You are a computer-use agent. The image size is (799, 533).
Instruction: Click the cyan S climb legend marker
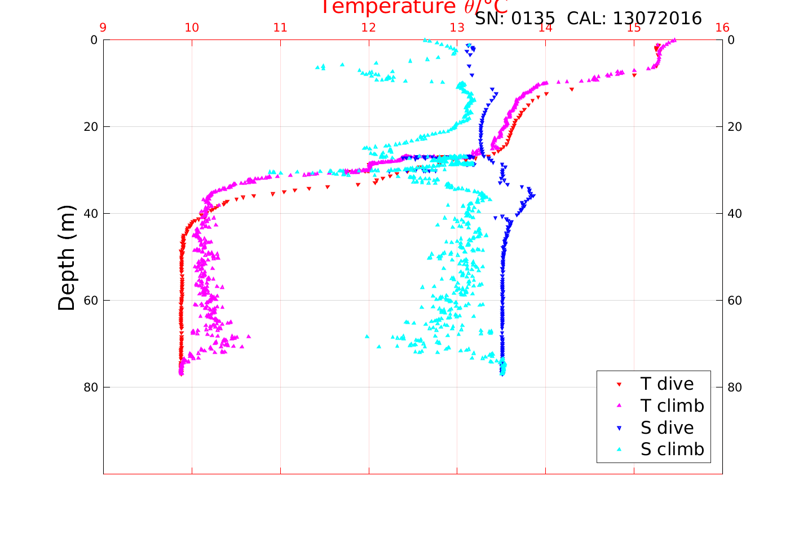pyautogui.click(x=619, y=450)
